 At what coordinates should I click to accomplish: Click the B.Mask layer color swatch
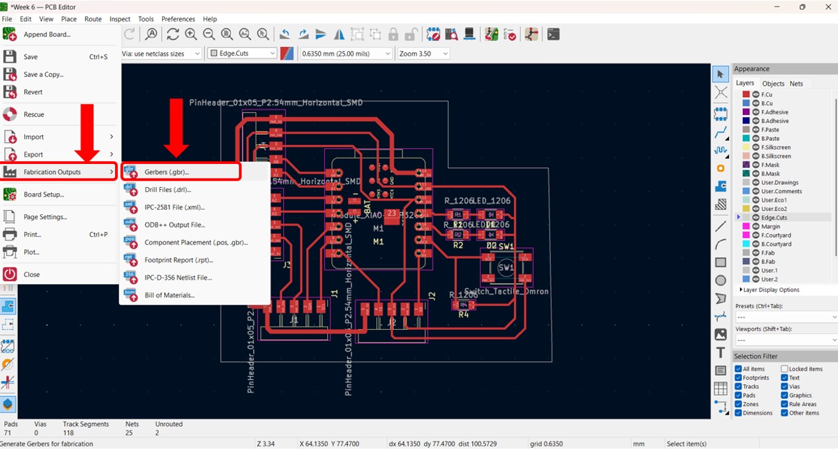[x=746, y=173]
